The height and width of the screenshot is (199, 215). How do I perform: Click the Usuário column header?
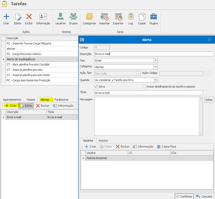point(107,153)
